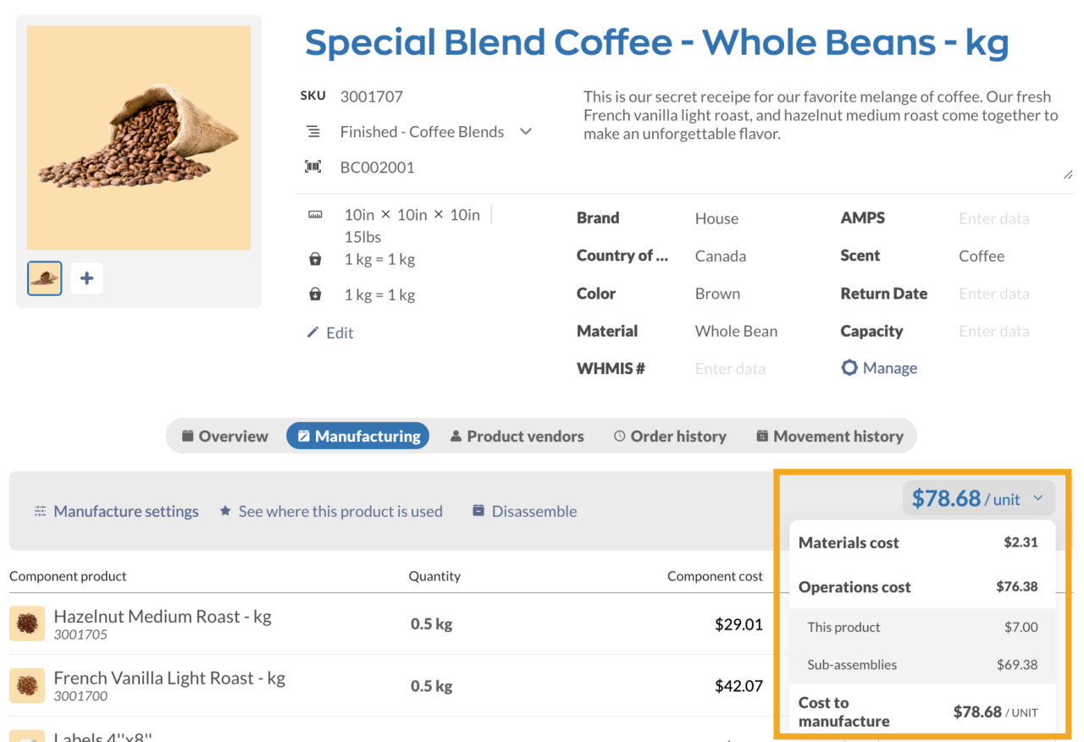
Task: Open the Finished - Coffee Blends category dropdown
Action: pos(526,131)
